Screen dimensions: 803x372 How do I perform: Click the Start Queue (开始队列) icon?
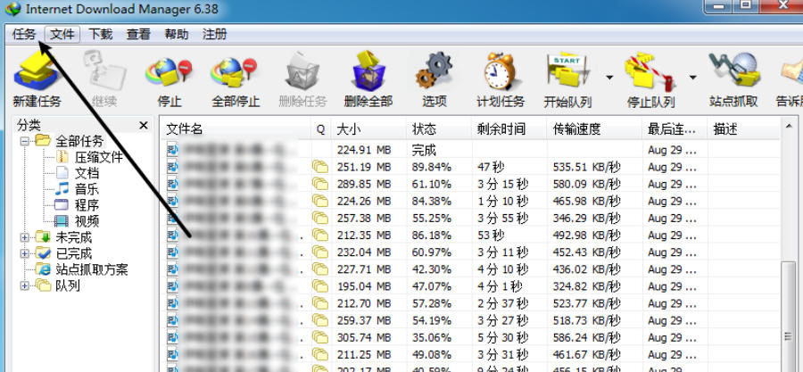pyautogui.click(x=567, y=70)
